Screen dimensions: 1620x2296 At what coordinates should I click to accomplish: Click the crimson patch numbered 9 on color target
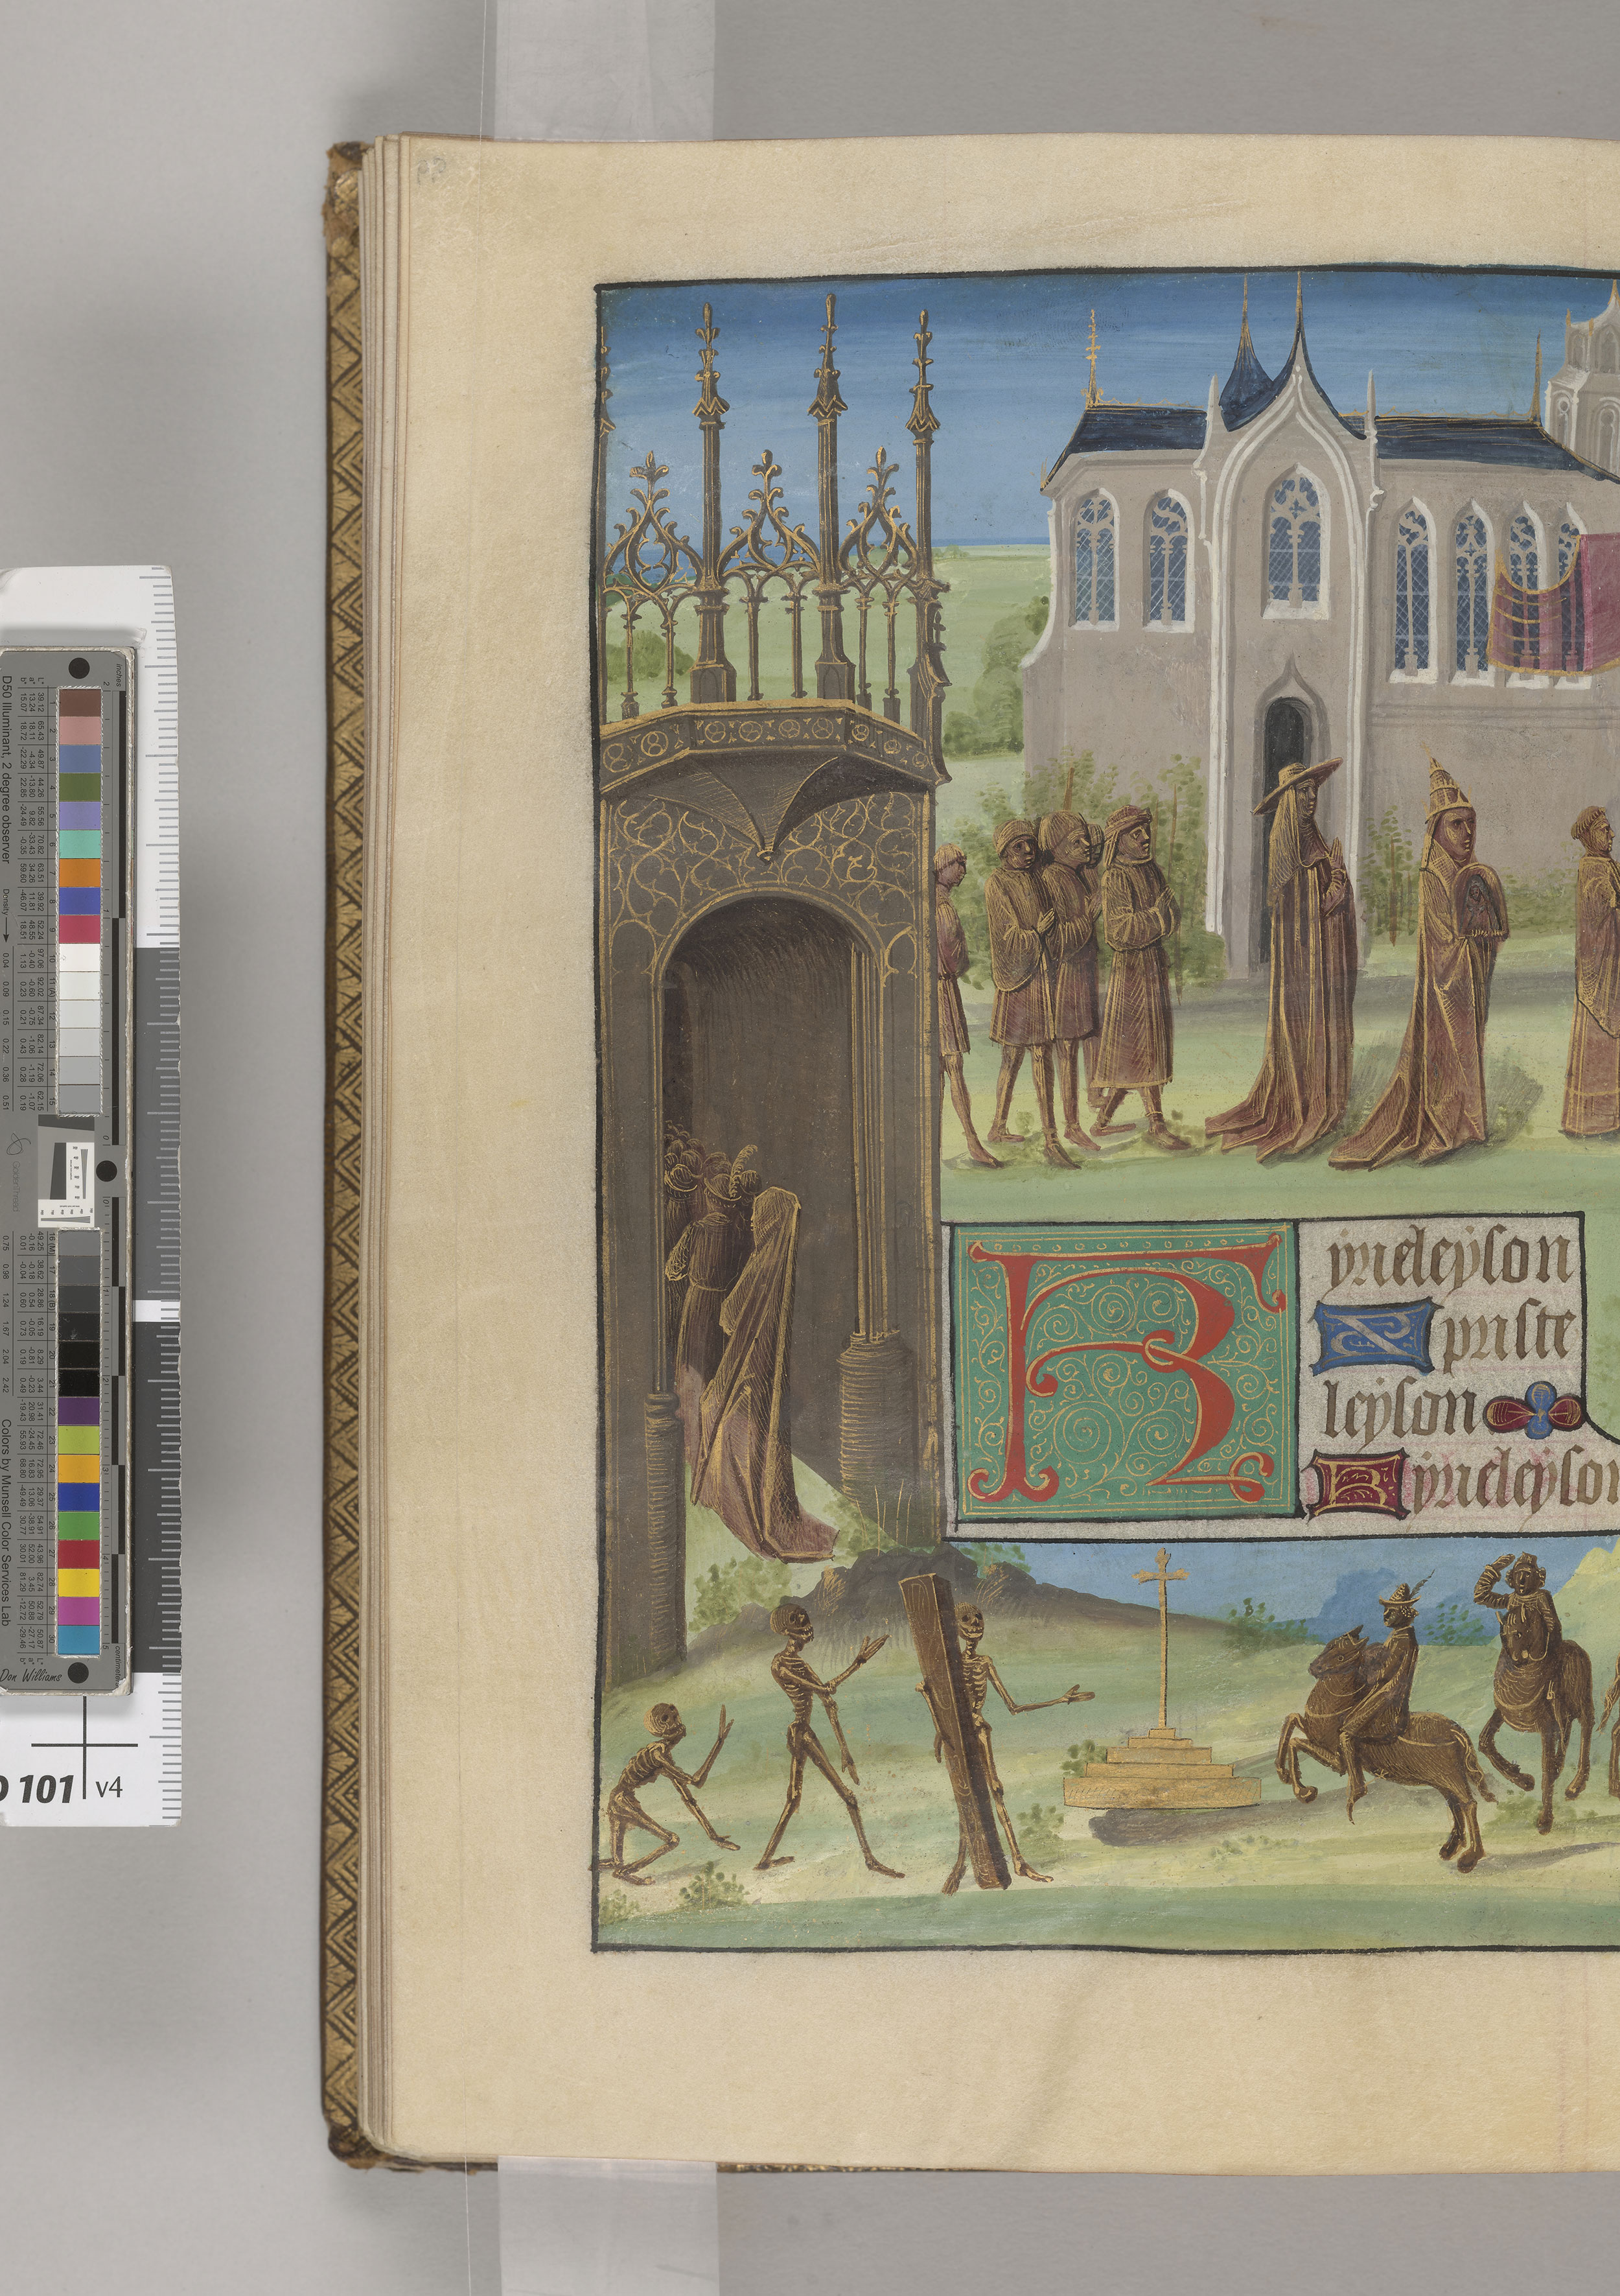80,929
